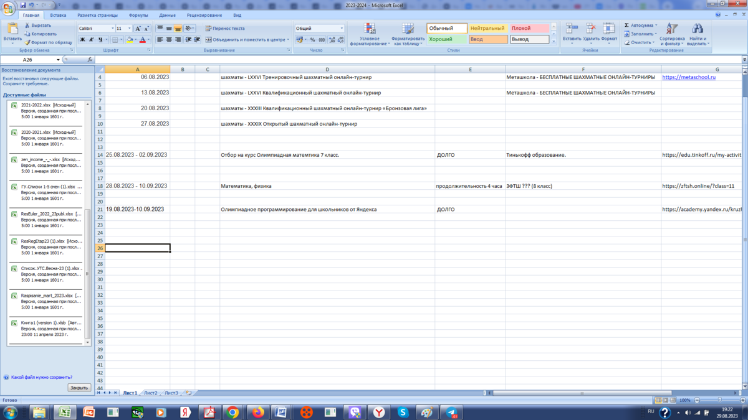Viewport: 748px width, 420px height.
Task: Open the Рецензирование ribbon tab
Action: [x=204, y=15]
